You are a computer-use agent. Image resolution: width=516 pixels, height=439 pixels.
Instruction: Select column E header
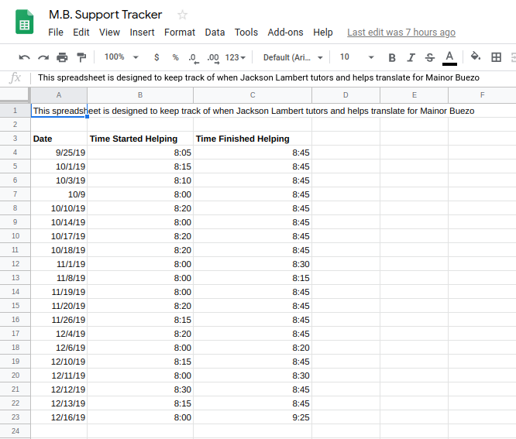(x=414, y=95)
